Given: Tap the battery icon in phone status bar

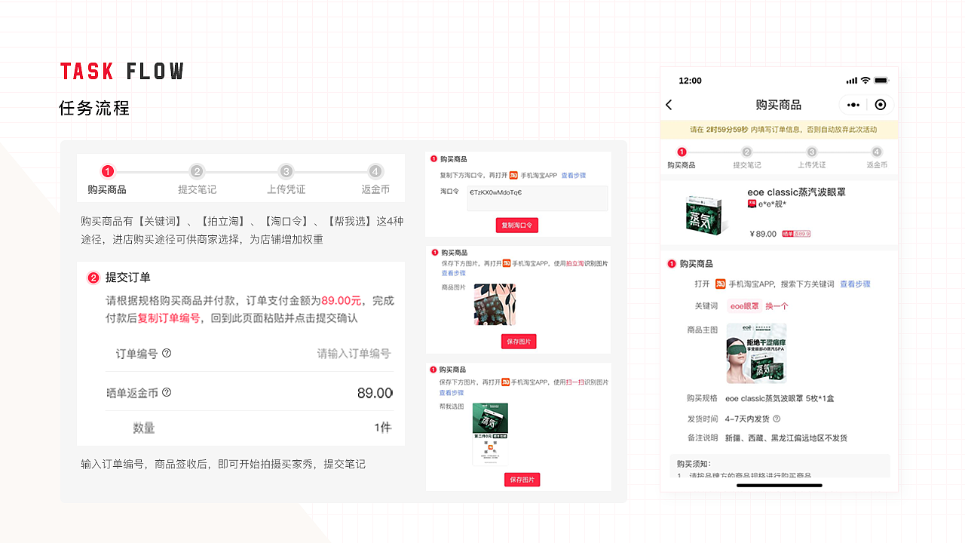Looking at the screenshot, I should (881, 81).
